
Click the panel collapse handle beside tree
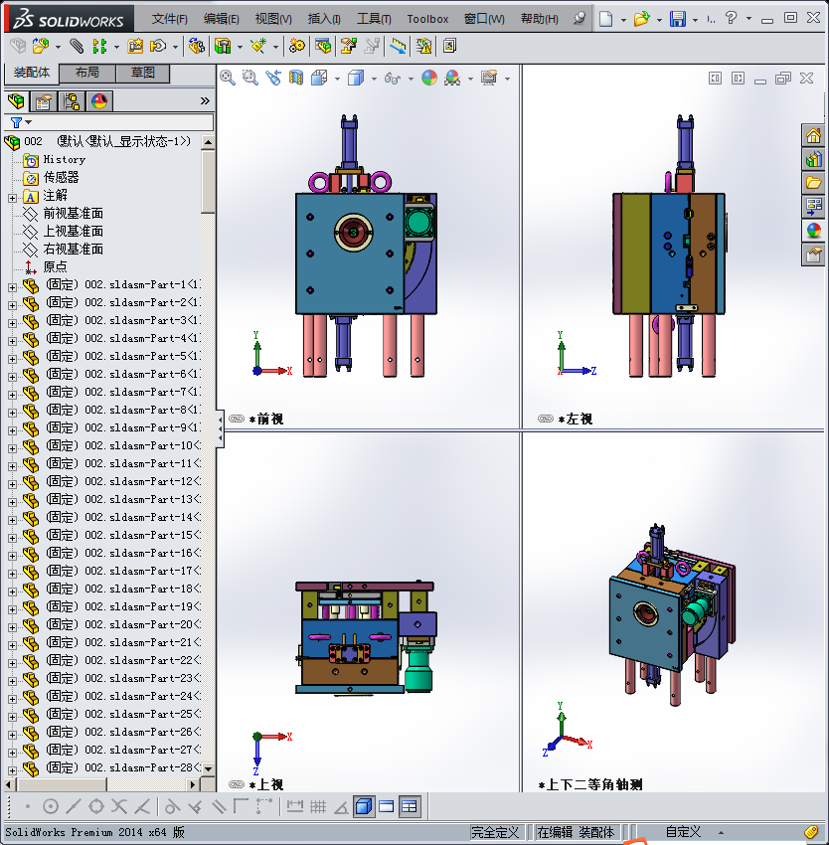point(220,429)
